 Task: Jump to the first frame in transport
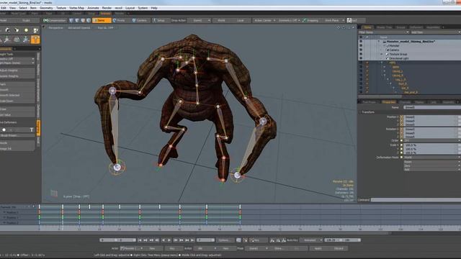pyautogui.click(x=140, y=240)
